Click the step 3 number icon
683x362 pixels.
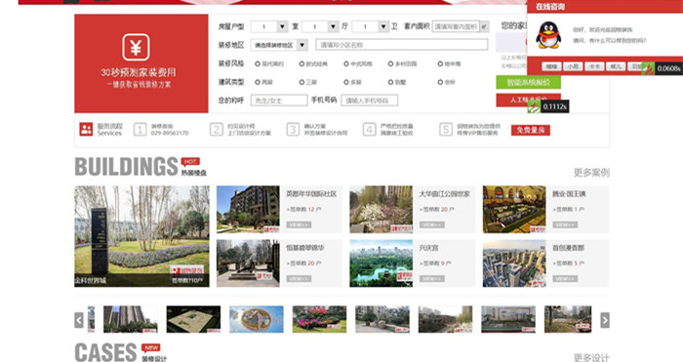[x=293, y=130]
